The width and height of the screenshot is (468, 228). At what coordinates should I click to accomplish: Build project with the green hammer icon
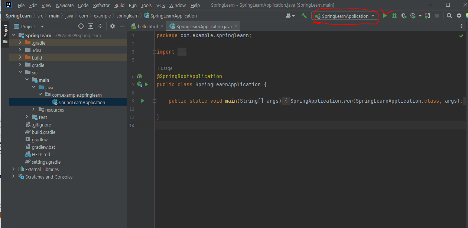pos(304,16)
